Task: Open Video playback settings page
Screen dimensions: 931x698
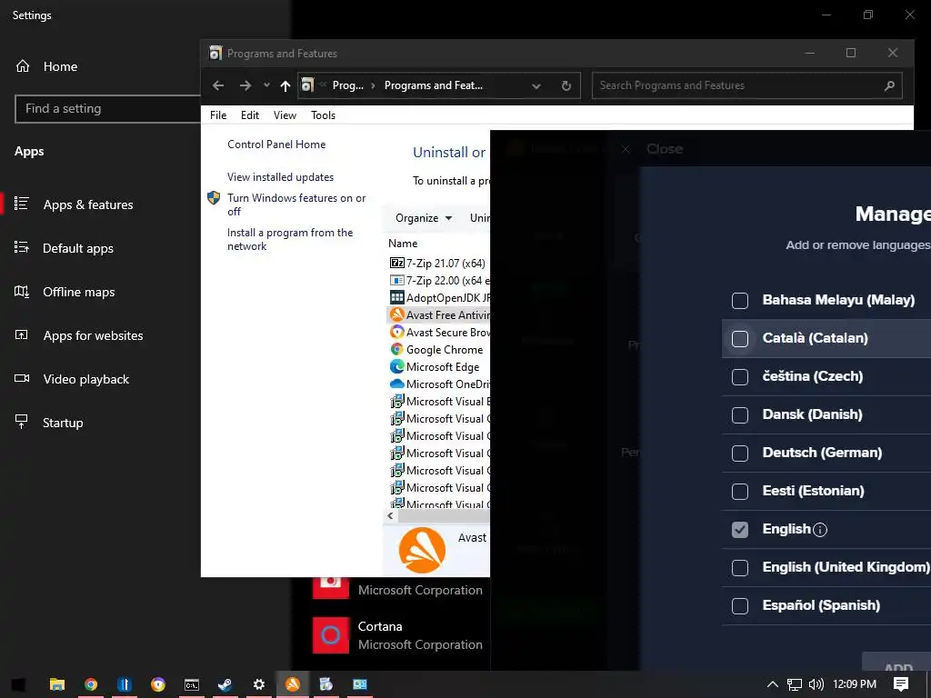Action: [x=85, y=379]
